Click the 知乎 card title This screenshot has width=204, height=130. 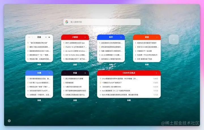[x=111, y=37]
